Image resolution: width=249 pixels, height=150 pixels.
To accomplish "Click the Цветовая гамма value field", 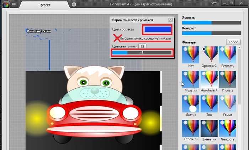I will [142, 46].
